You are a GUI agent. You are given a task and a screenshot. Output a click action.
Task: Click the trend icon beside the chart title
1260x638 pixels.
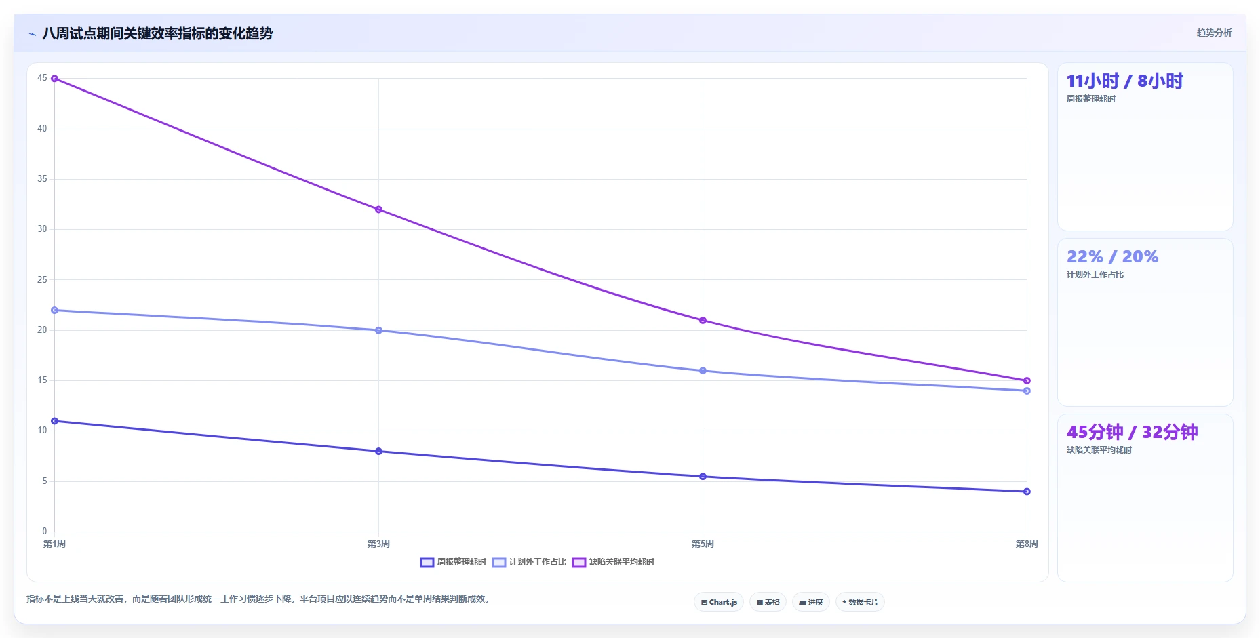click(32, 34)
